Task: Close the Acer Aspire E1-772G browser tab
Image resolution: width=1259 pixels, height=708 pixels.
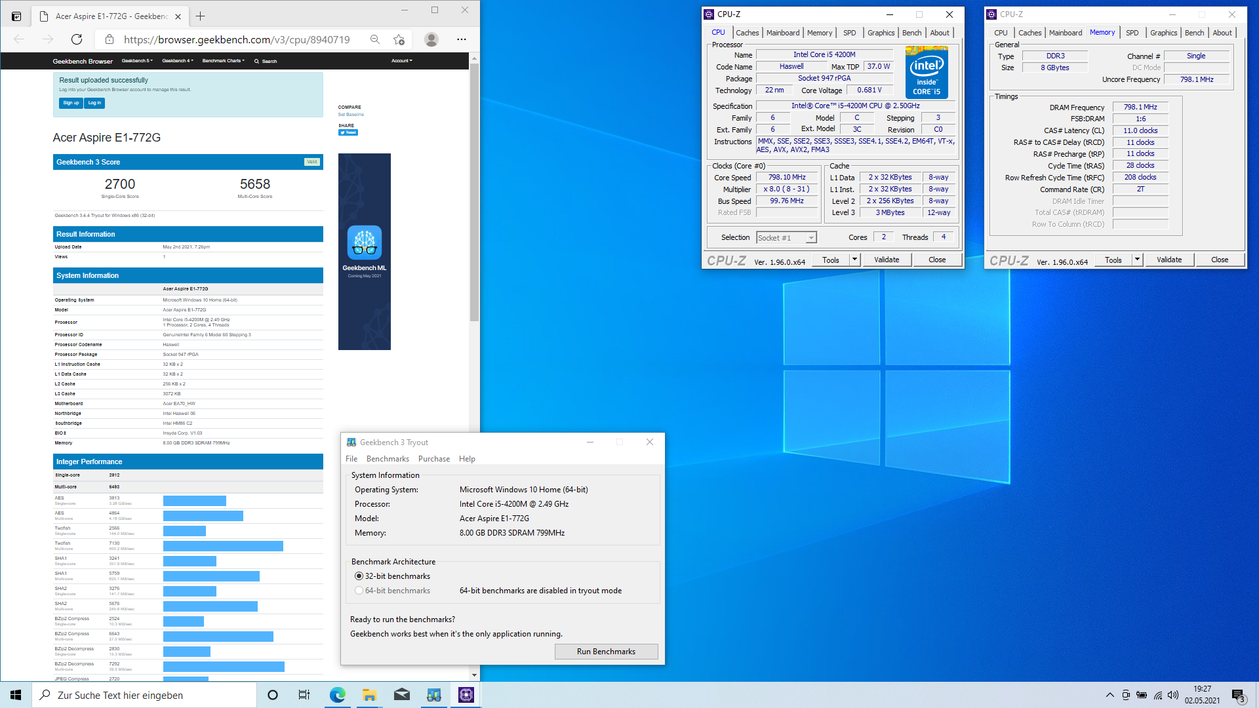Action: click(179, 16)
